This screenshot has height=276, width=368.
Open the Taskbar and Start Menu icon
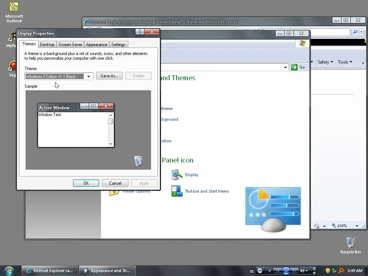point(177,191)
